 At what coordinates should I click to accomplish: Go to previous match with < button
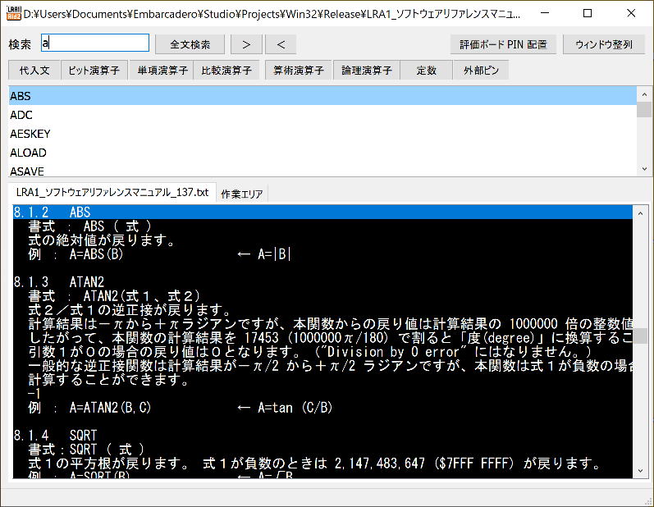(281, 44)
